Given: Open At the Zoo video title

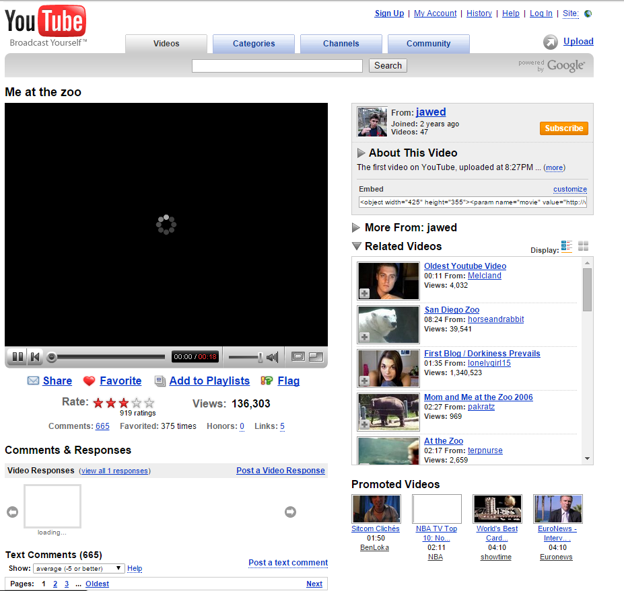Looking at the screenshot, I should 444,441.
